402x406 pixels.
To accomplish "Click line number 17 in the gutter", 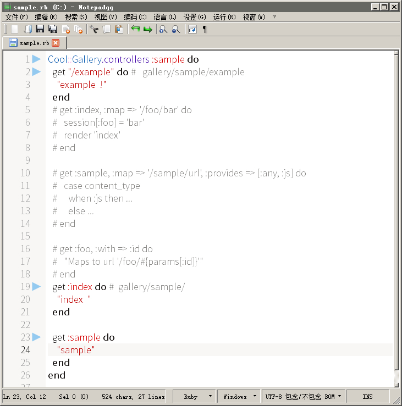I will (x=25, y=262).
